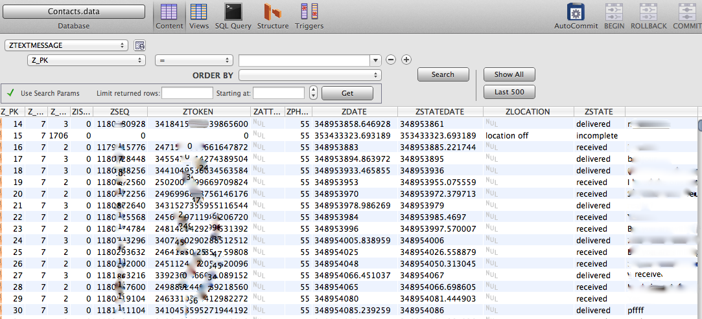
Task: Click the Search button
Action: [x=443, y=74]
